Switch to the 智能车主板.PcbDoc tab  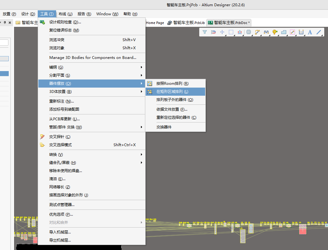[x=229, y=23]
